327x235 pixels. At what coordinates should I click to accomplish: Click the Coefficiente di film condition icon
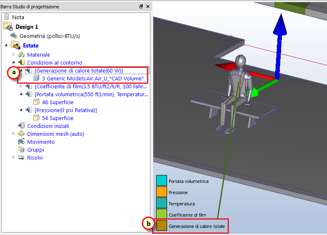(29, 86)
